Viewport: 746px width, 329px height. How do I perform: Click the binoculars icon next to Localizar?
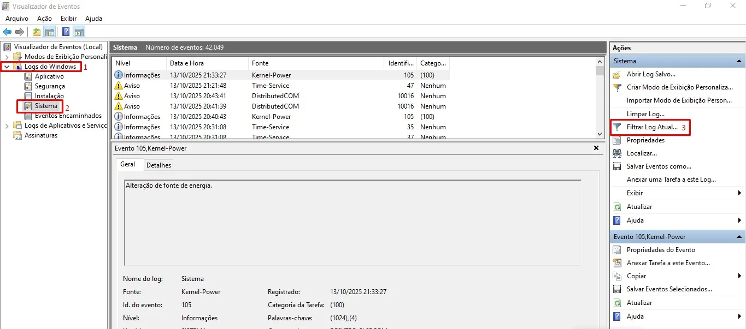click(x=617, y=153)
